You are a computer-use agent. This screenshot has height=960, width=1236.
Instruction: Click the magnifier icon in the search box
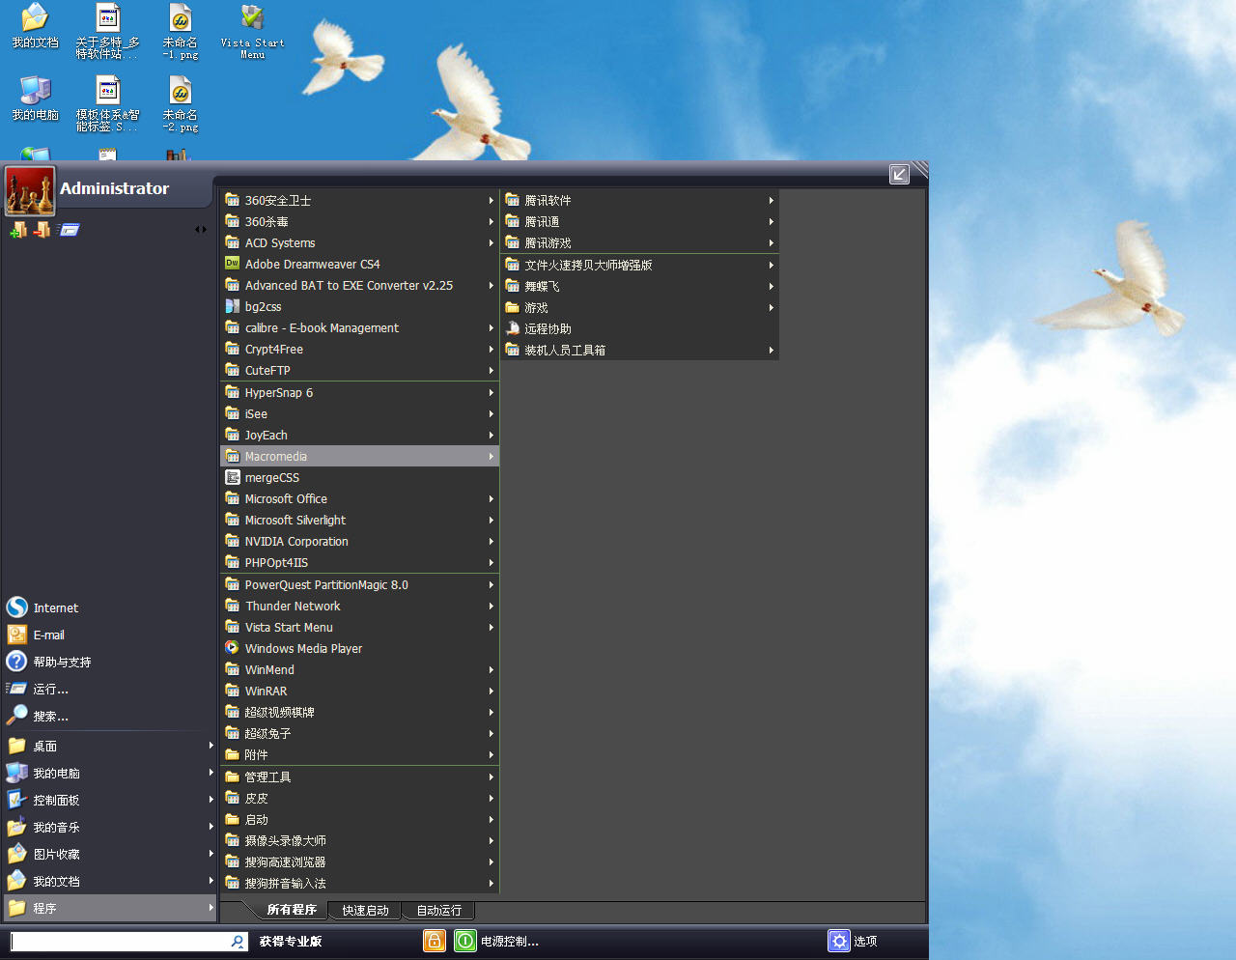click(238, 942)
